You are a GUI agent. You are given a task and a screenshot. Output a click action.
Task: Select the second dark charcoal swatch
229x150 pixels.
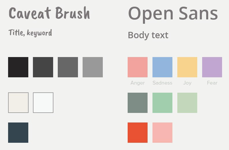pyautogui.click(x=43, y=67)
